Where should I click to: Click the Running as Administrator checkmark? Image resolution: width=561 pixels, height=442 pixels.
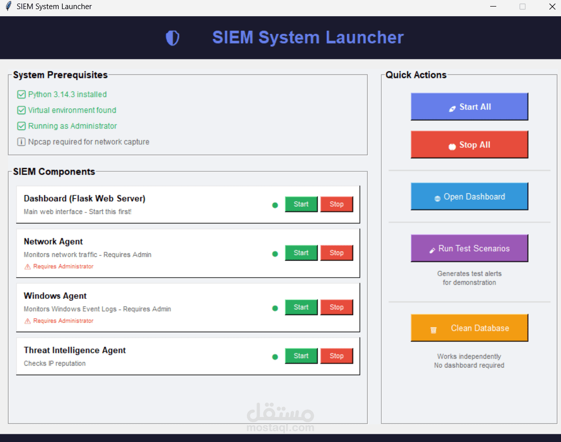[x=21, y=126]
